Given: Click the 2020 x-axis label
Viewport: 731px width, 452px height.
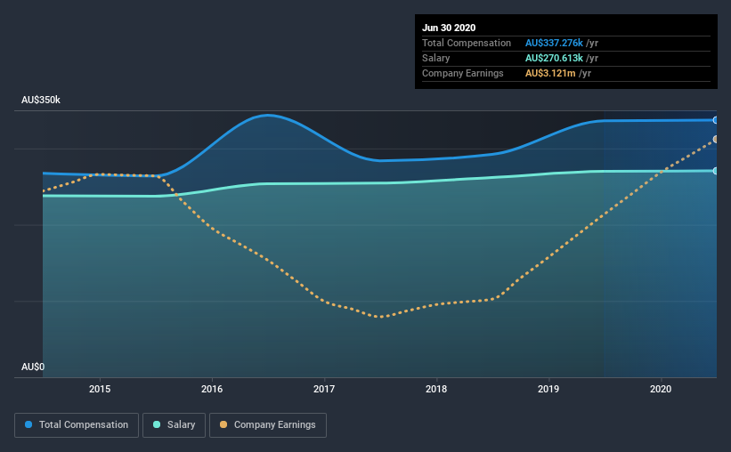Looking at the screenshot, I should click(x=661, y=389).
